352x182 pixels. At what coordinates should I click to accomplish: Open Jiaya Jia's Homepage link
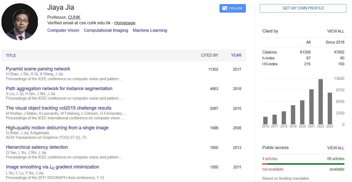point(125,23)
